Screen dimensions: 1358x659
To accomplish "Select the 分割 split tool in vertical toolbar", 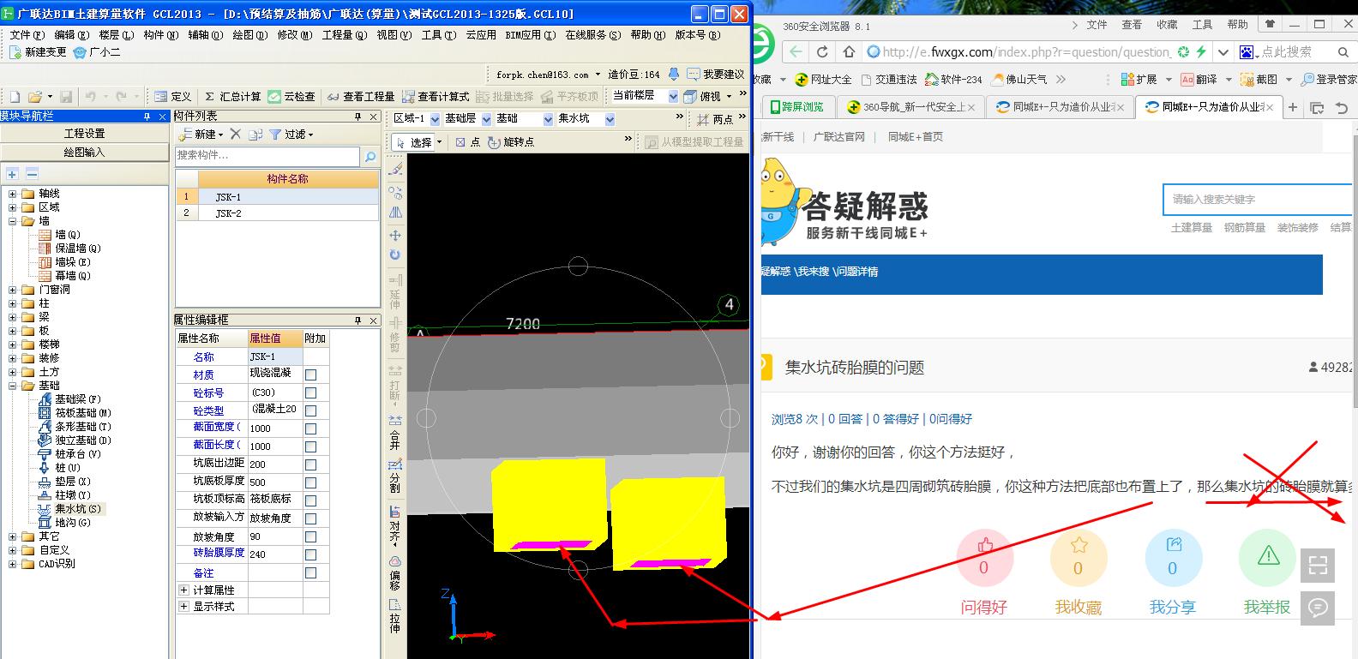I will (395, 476).
